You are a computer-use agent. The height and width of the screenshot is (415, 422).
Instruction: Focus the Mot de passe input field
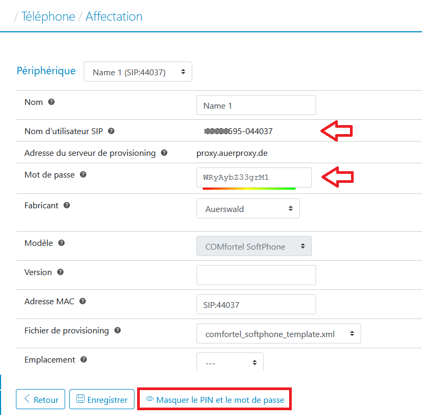[x=254, y=178]
